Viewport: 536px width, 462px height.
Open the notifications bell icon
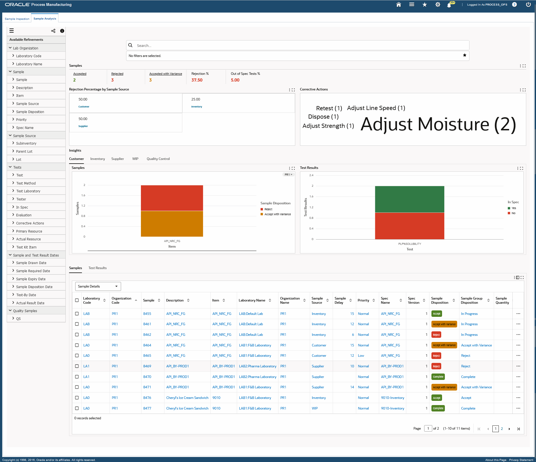[x=449, y=5]
